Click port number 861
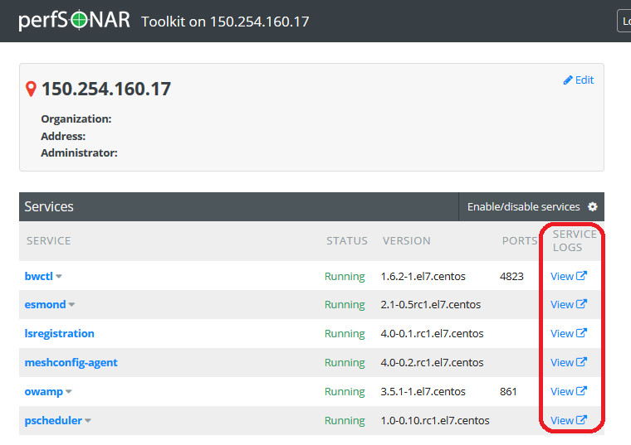Viewport: 631px width, 445px height. pyautogui.click(x=508, y=391)
